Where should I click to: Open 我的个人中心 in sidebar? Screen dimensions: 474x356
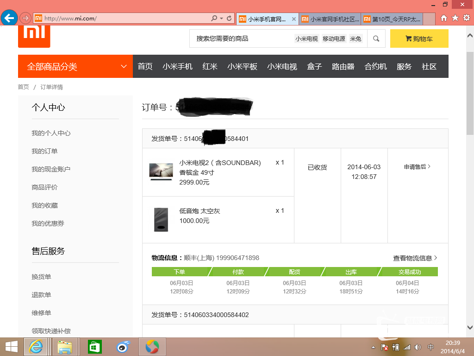(51, 133)
